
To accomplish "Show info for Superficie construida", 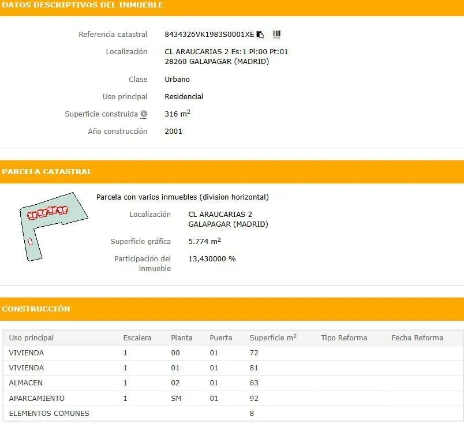I will pos(144,114).
